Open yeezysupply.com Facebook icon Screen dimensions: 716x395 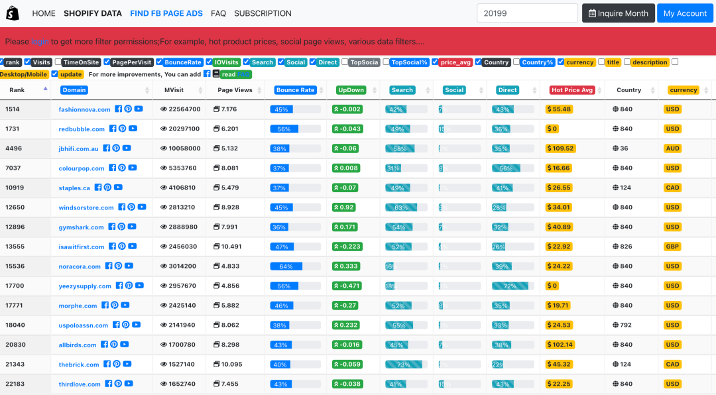119,286
